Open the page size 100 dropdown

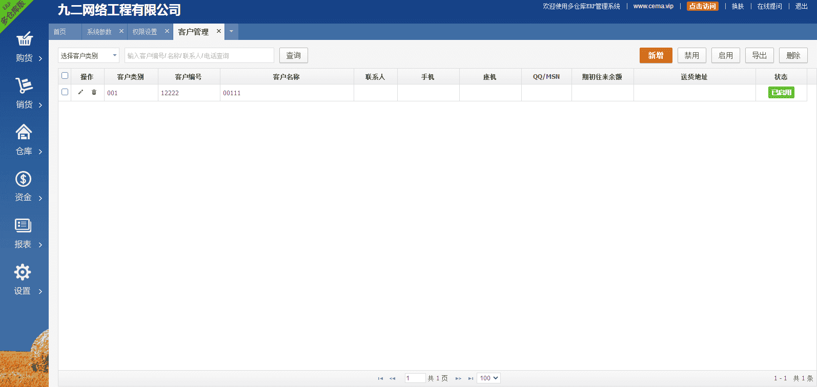[x=488, y=378]
